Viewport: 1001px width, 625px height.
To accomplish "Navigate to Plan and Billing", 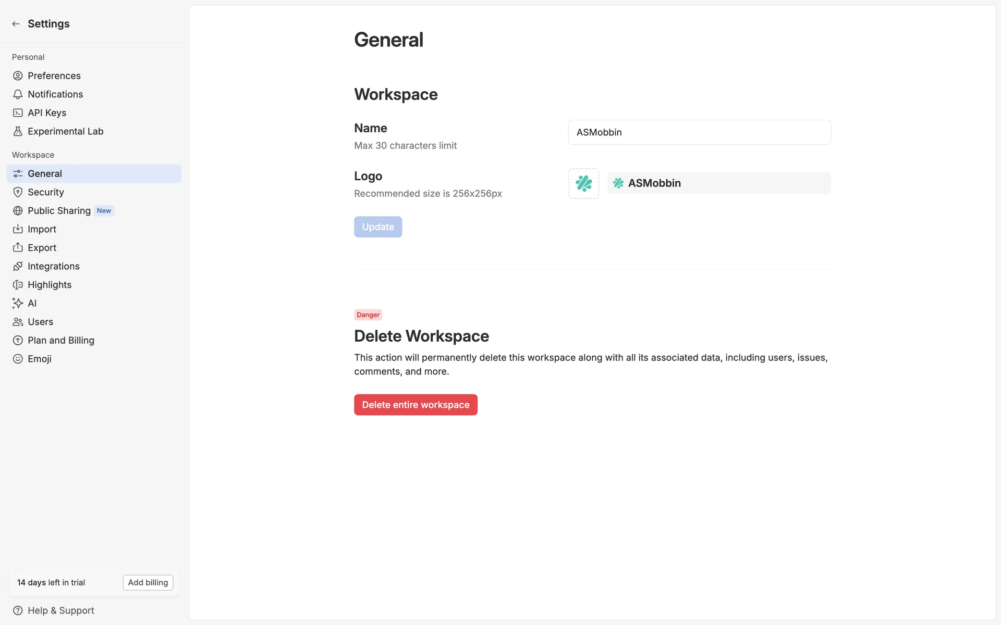I will point(60,341).
